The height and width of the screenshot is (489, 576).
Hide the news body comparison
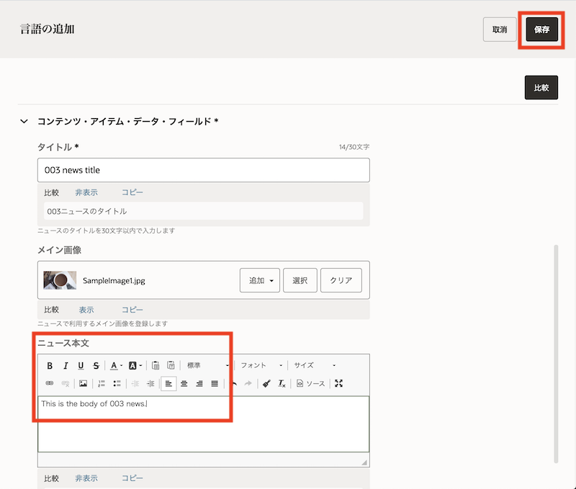click(x=86, y=477)
